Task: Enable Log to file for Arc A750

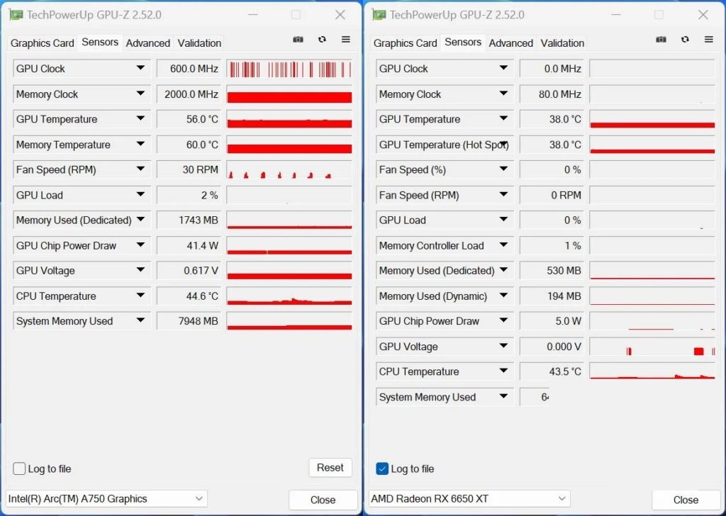Action: point(20,469)
